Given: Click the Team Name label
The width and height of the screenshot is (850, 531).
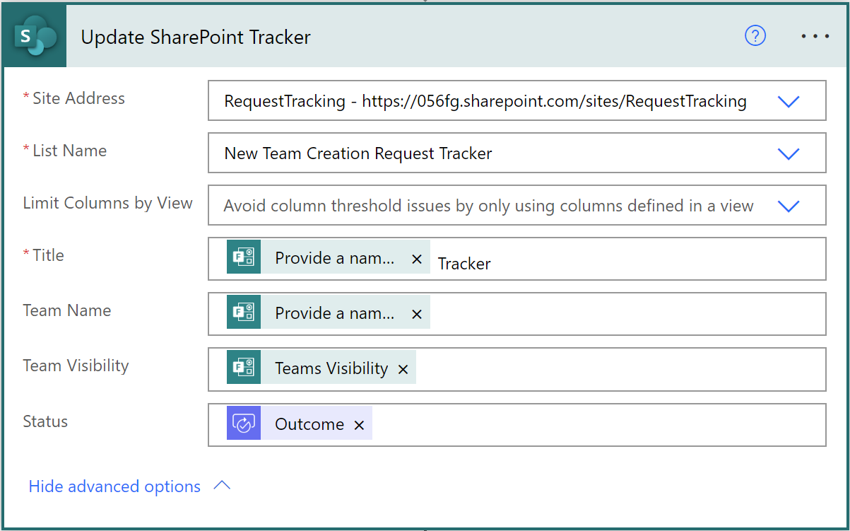Looking at the screenshot, I should coord(67,310).
